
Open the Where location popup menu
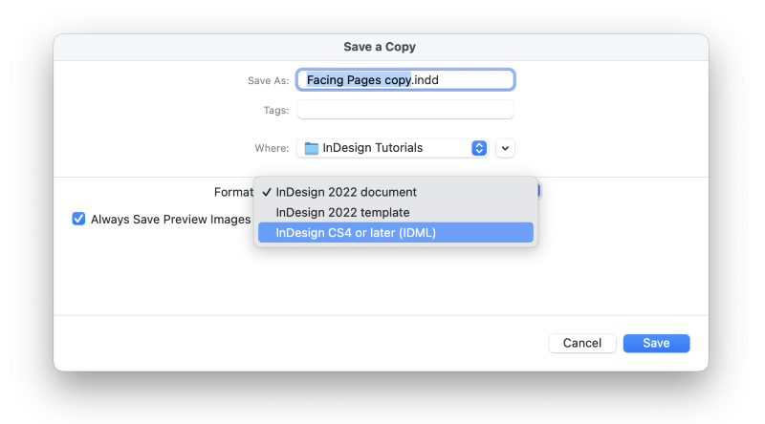tap(392, 148)
